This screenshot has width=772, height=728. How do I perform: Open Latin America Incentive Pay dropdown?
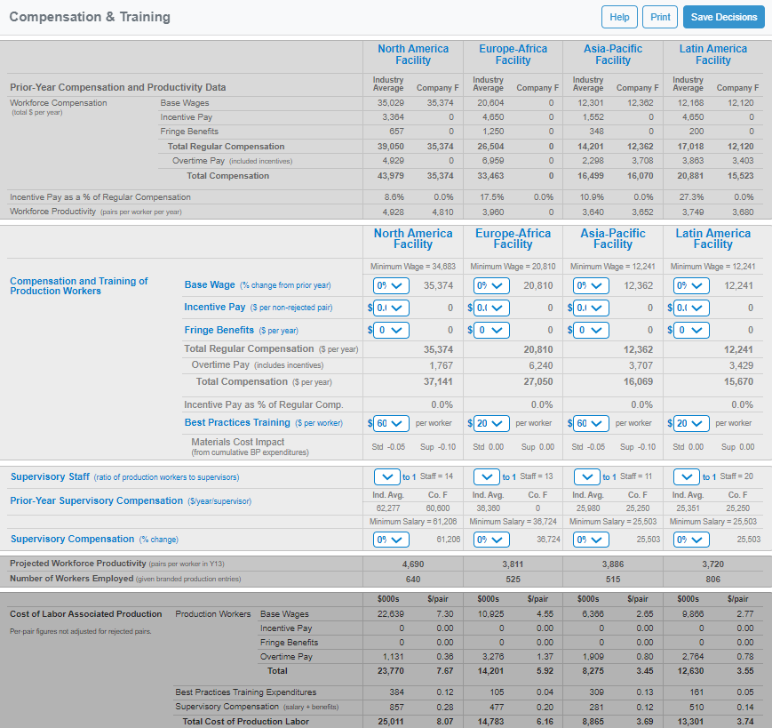tap(691, 308)
